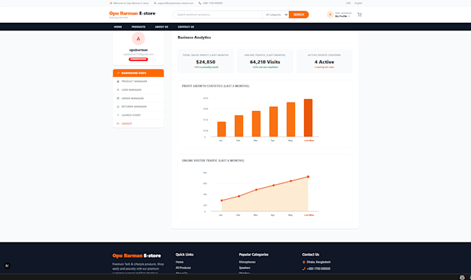Click the footer All Products link
Screen dimensions: 471x280
(184, 268)
